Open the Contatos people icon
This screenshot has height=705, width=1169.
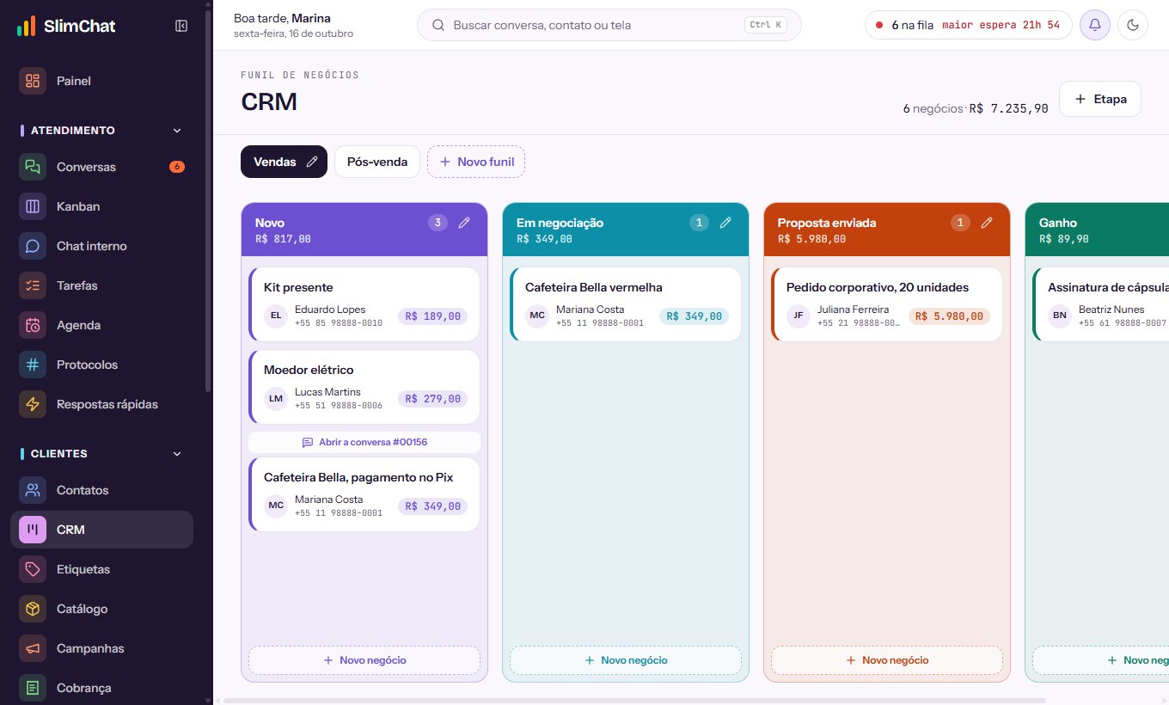33,490
